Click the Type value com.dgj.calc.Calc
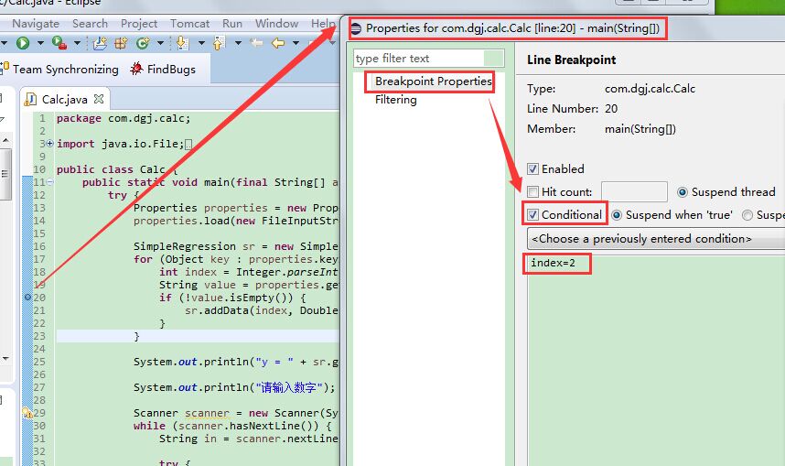 [x=650, y=89]
